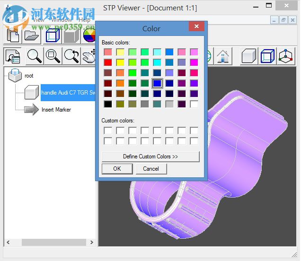This screenshot has height=261, width=301.
Task: Click the new document icon in toolbar
Action: (x=13, y=35)
